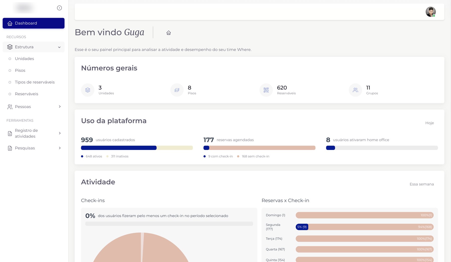Screen dimensions: 451x262
Task: Click the '959' usuários cadastrados number
Action: 87,140
